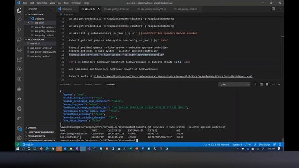Image resolution: width=299 pixels, height=168 pixels.
Task: Open the Azure view in activity bar
Action: (19, 99)
